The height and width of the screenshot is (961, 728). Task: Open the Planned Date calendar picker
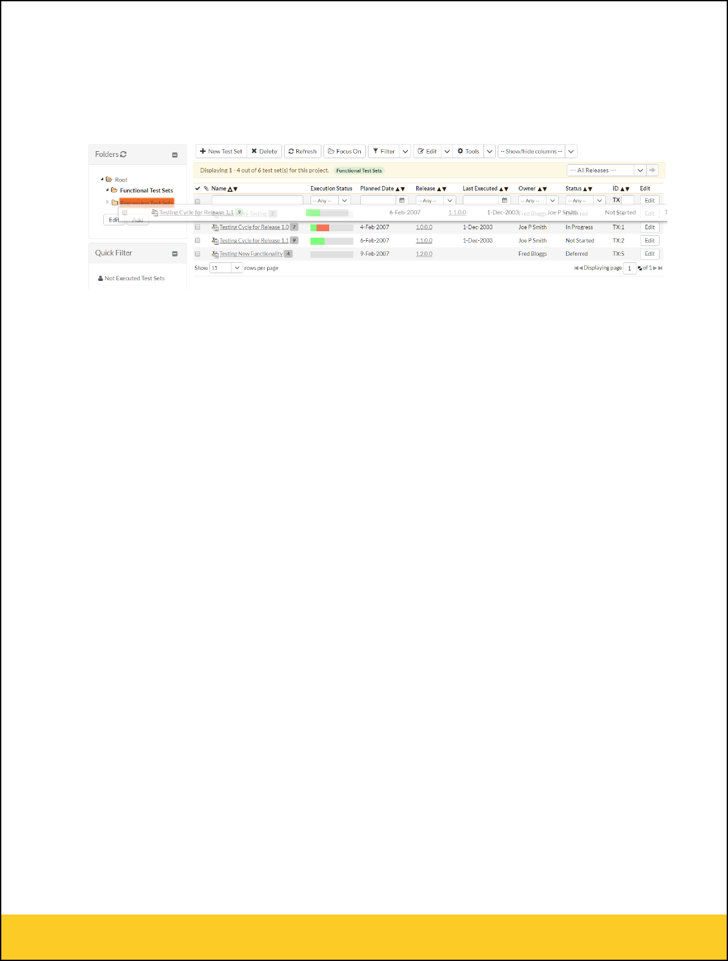pos(401,200)
